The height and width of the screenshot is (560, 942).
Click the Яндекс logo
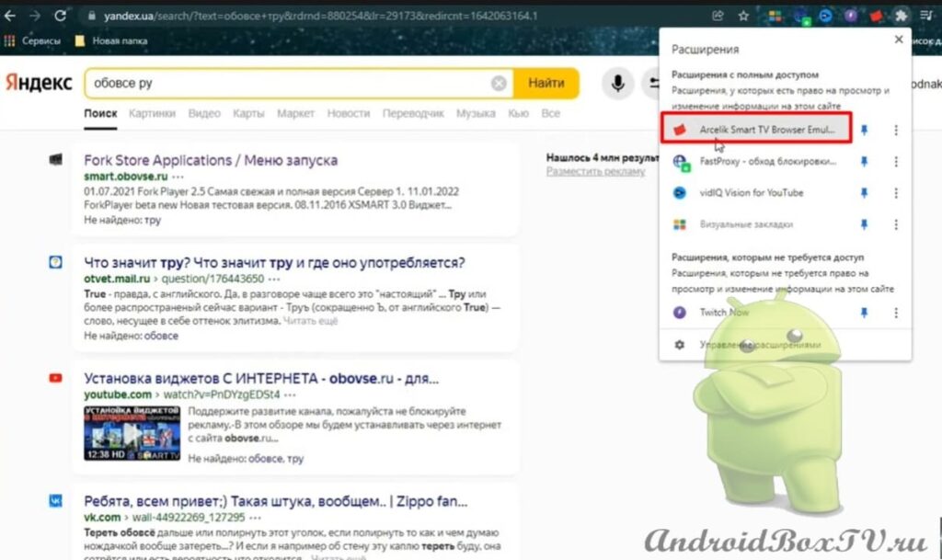click(x=39, y=83)
